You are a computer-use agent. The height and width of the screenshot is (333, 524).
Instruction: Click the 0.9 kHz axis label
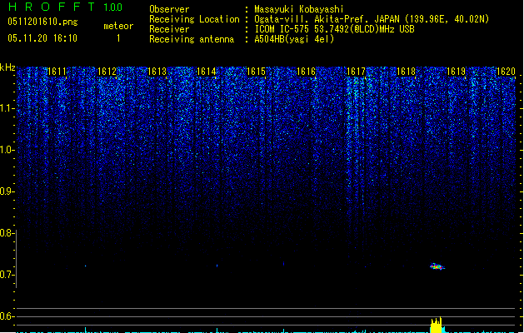(7, 191)
